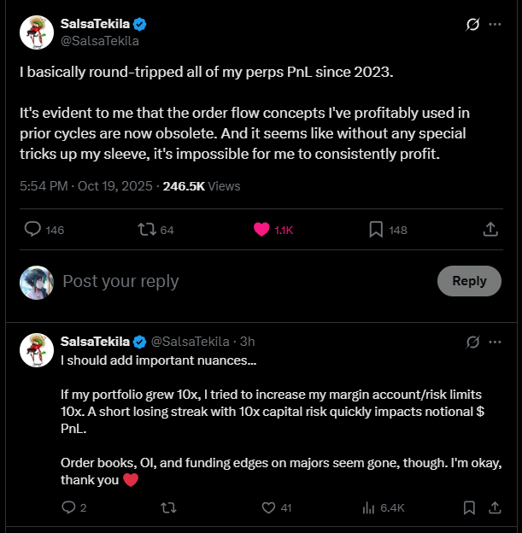Expand more options on the reply tweet

point(495,342)
